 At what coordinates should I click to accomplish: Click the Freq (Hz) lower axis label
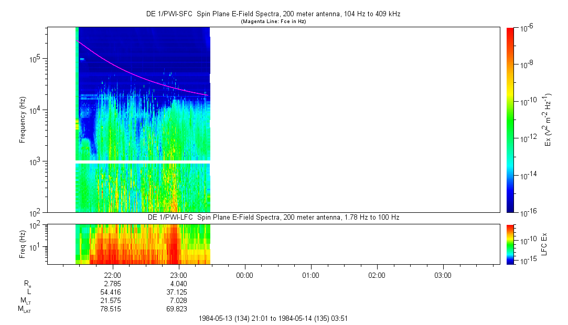coord(23,244)
